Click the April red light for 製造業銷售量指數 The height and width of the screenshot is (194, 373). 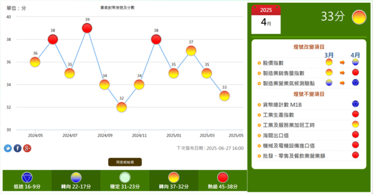coord(355,73)
